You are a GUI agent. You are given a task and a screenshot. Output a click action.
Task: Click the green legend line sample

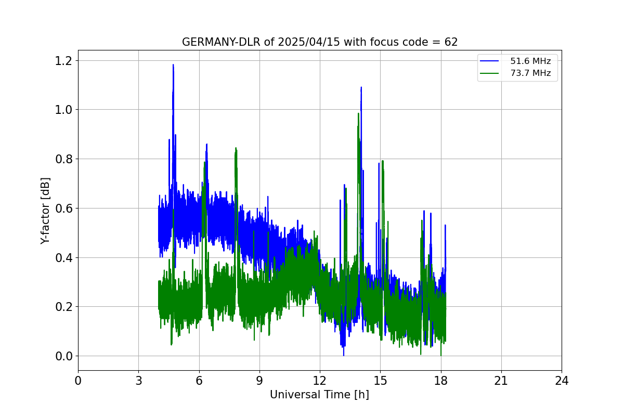[490, 73]
